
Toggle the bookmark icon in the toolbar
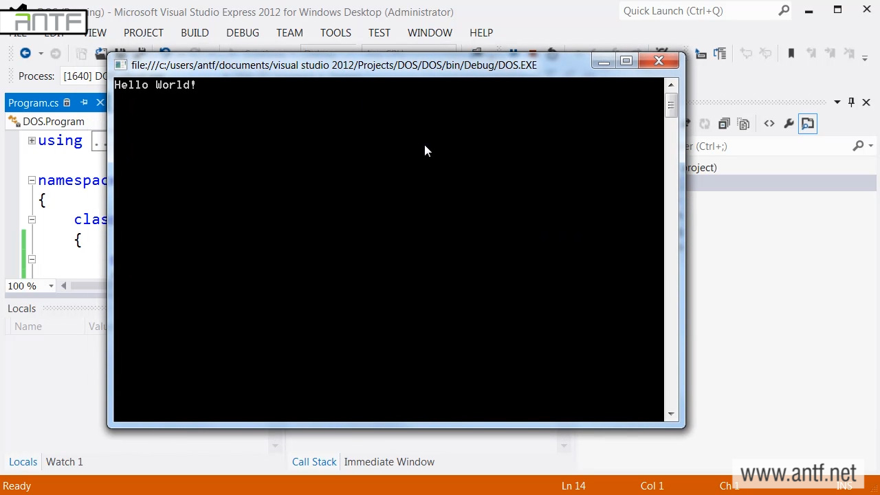pyautogui.click(x=791, y=54)
